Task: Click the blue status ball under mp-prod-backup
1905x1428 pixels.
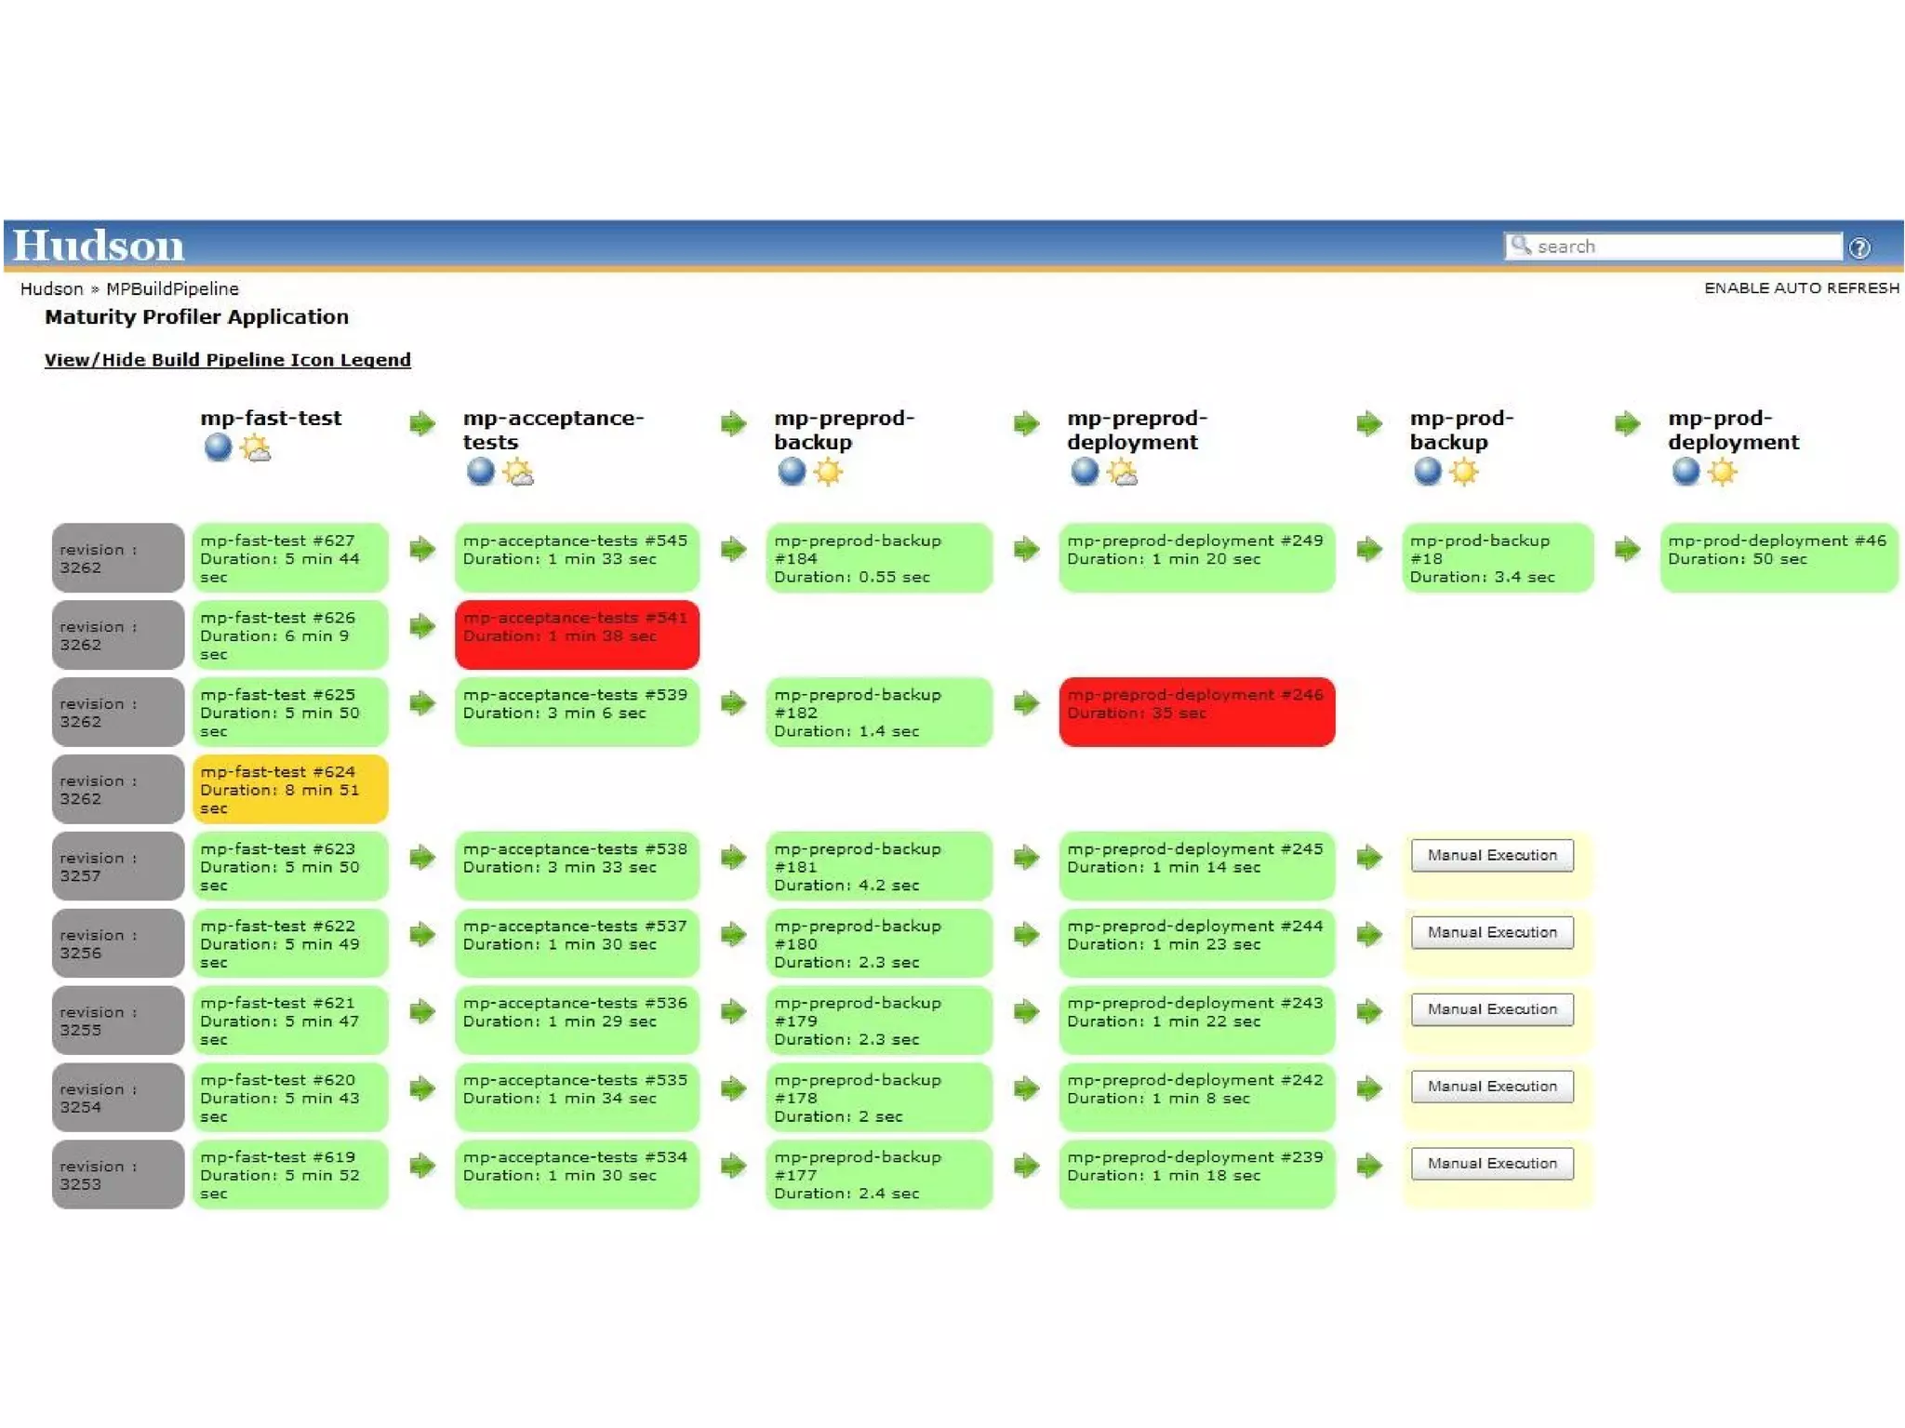Action: 1428,472
